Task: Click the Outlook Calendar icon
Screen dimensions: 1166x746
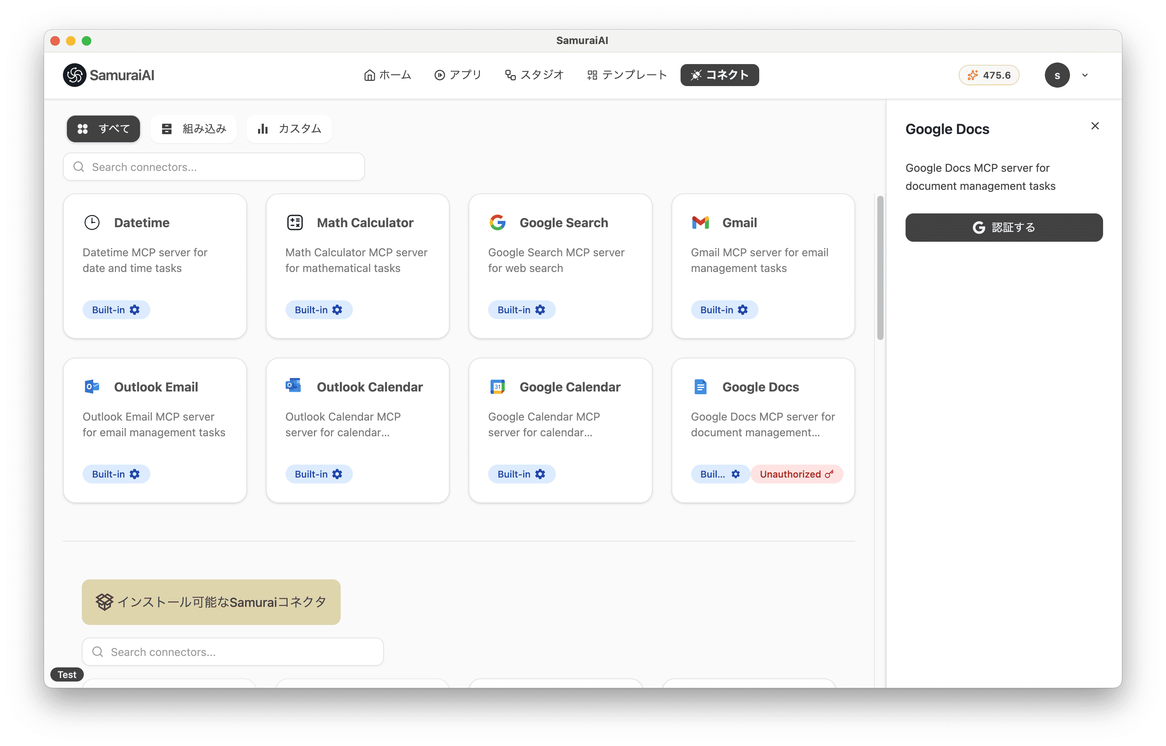Action: click(293, 386)
